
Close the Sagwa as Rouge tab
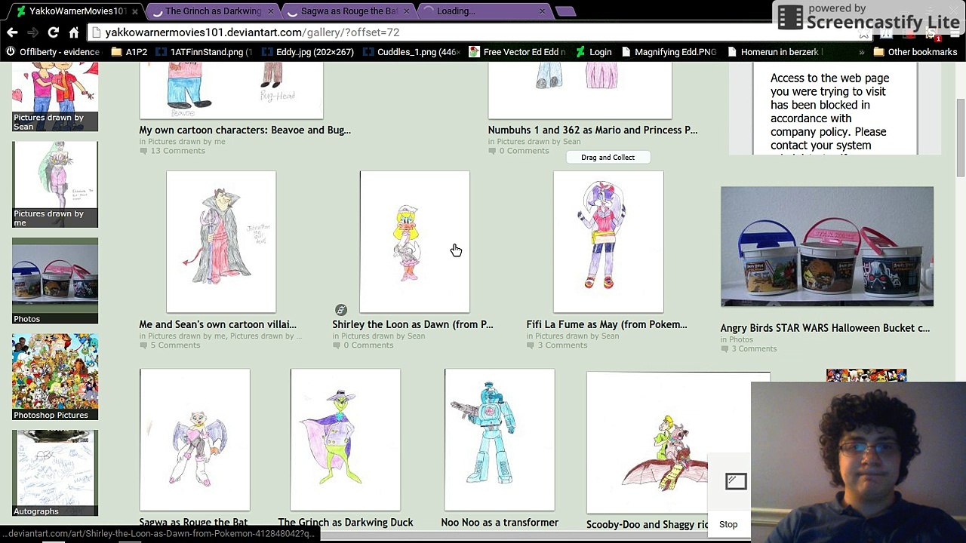click(406, 11)
